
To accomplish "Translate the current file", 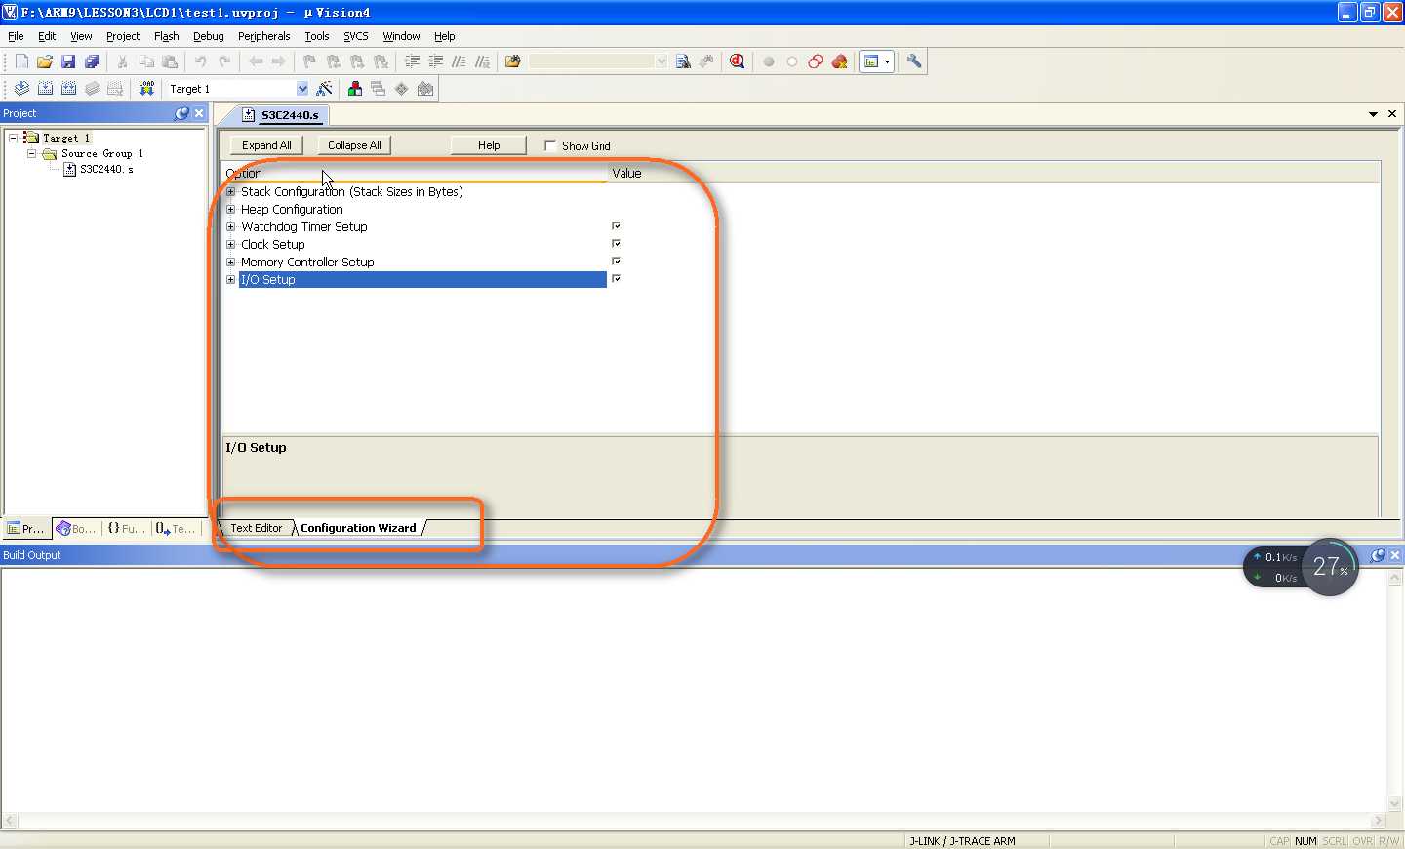I will pos(21,89).
